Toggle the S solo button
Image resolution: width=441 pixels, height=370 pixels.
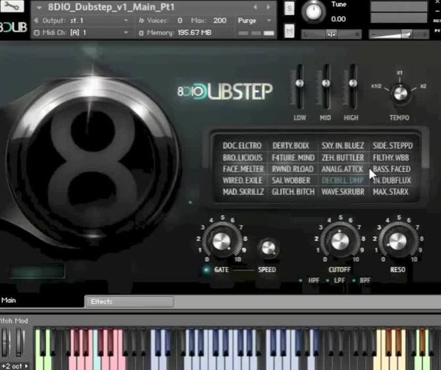289,9
